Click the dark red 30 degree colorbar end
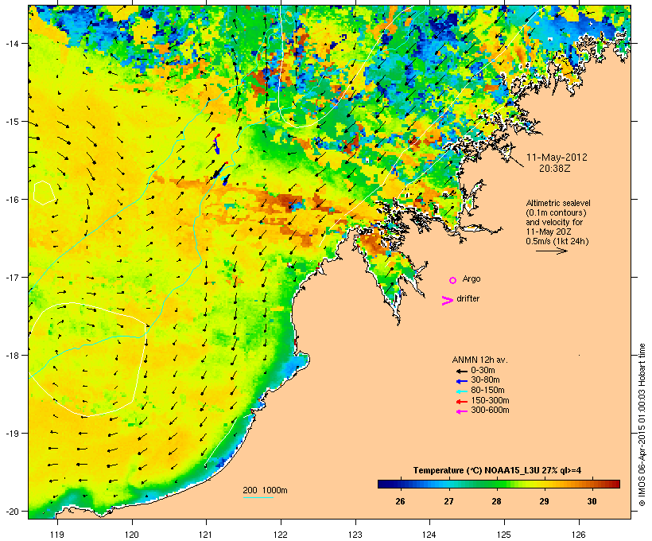 click(613, 484)
